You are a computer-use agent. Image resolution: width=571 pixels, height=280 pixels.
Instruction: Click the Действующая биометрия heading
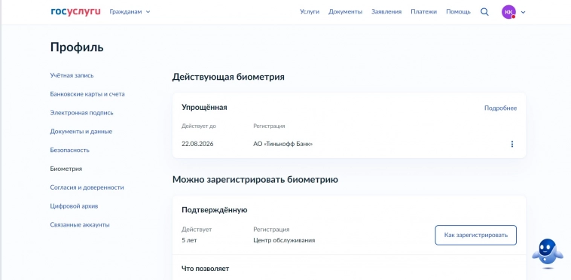point(228,77)
